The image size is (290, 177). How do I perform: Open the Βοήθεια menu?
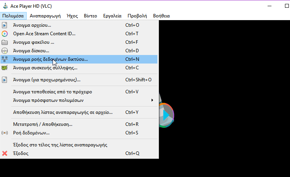pyautogui.click(x=161, y=16)
